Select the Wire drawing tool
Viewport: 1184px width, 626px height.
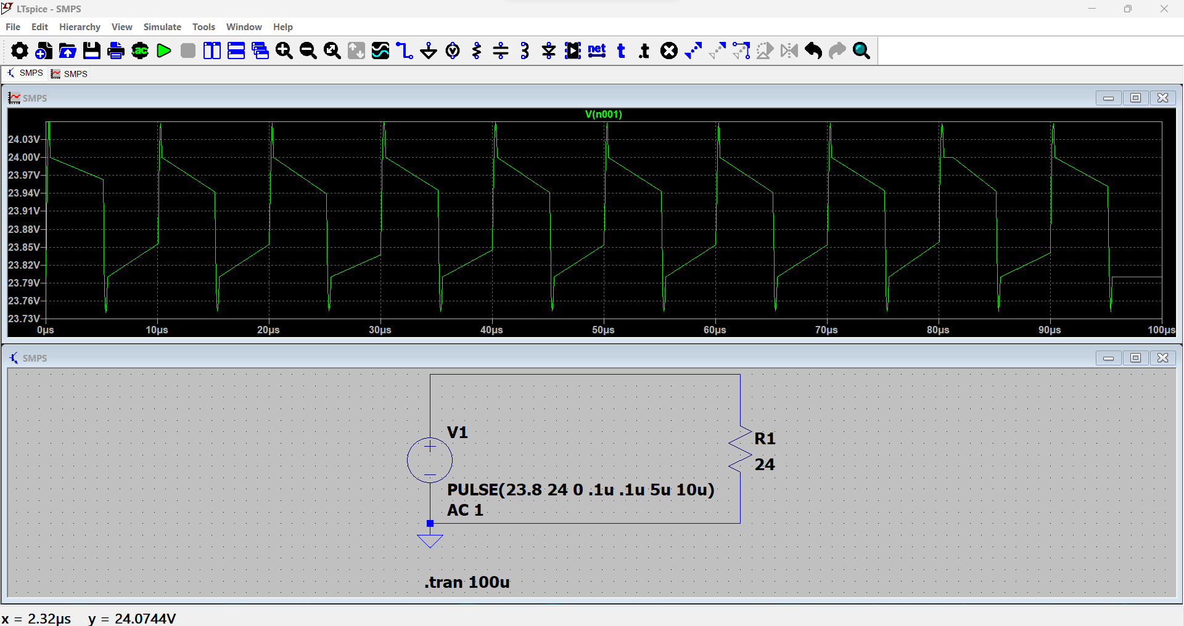[x=405, y=51]
